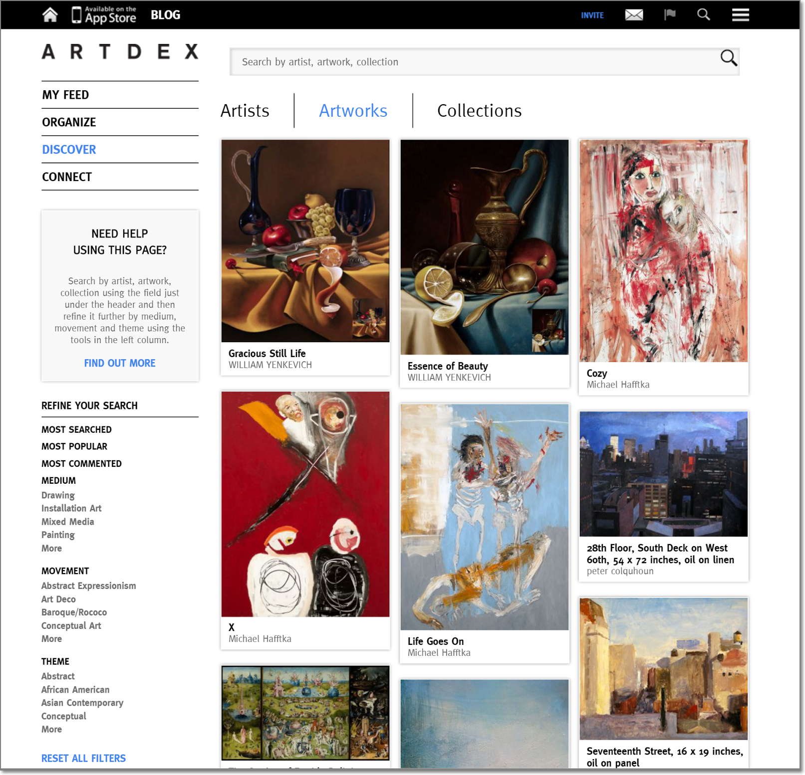Click RESET ALL FILTERS
Image resolution: width=805 pixels, height=775 pixels.
83,758
